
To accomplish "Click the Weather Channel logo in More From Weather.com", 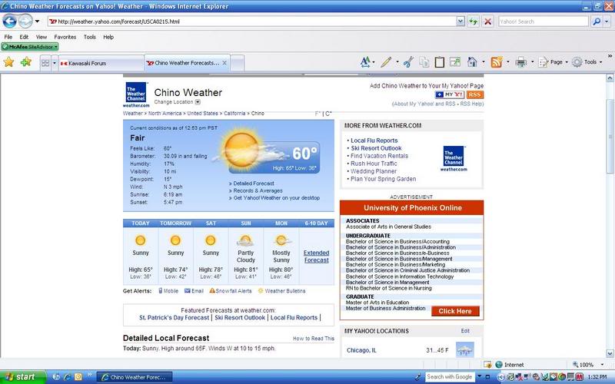I will pyautogui.click(x=454, y=158).
